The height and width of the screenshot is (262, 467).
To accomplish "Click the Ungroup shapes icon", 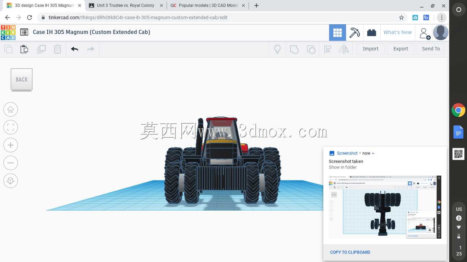I will point(311,49).
